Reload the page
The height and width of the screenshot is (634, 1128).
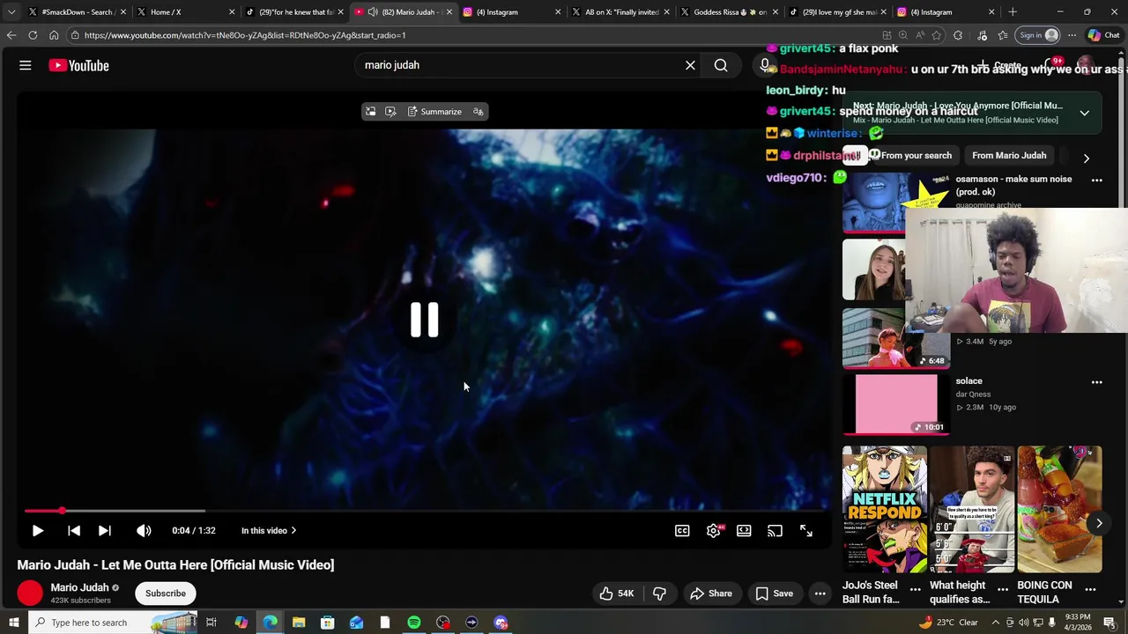[x=33, y=35]
